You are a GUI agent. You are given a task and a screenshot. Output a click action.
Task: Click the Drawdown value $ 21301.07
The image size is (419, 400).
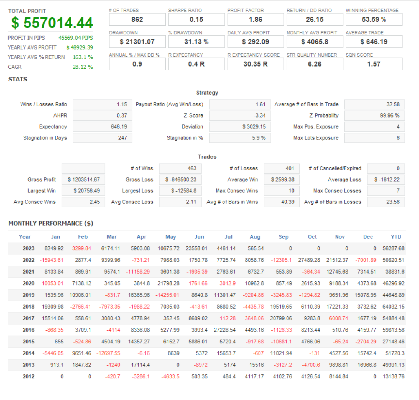[137, 42]
